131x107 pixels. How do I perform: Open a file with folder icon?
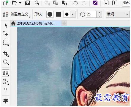[x=14, y=3]
